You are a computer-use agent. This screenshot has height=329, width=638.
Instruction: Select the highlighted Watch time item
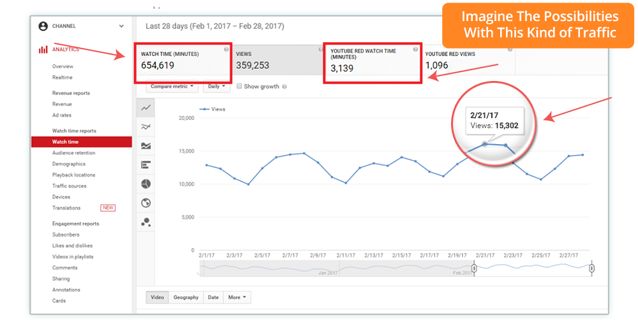tap(82, 142)
